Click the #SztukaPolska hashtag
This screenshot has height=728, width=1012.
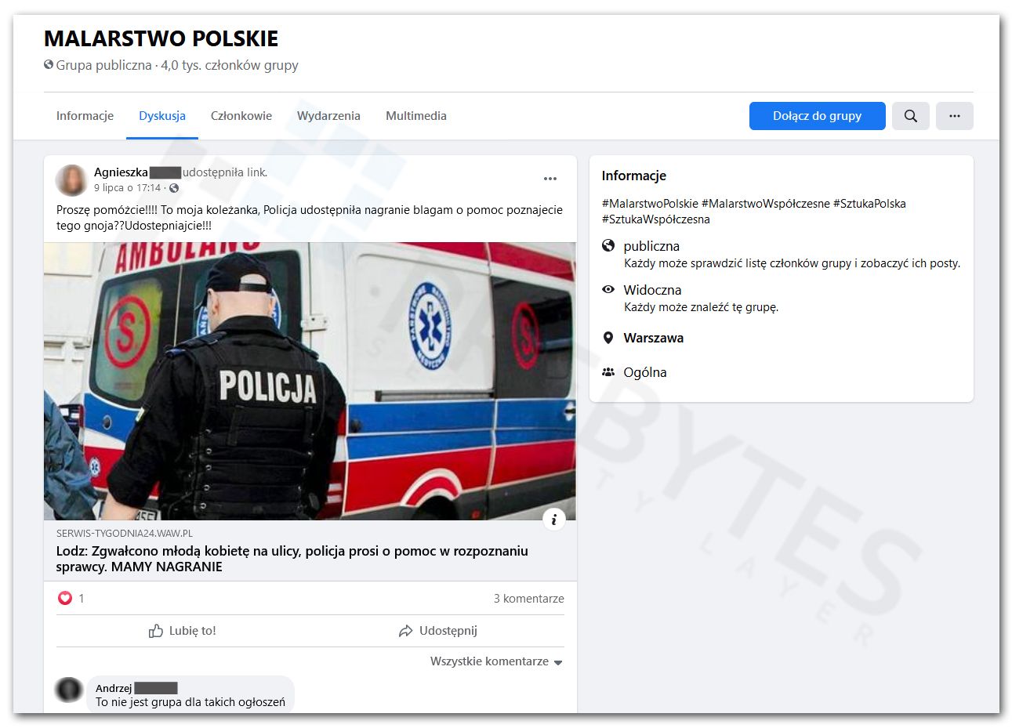point(869,204)
